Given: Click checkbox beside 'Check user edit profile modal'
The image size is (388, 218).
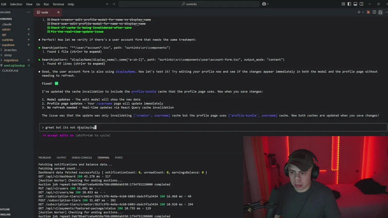Looking at the screenshot, I should pos(48,24).
